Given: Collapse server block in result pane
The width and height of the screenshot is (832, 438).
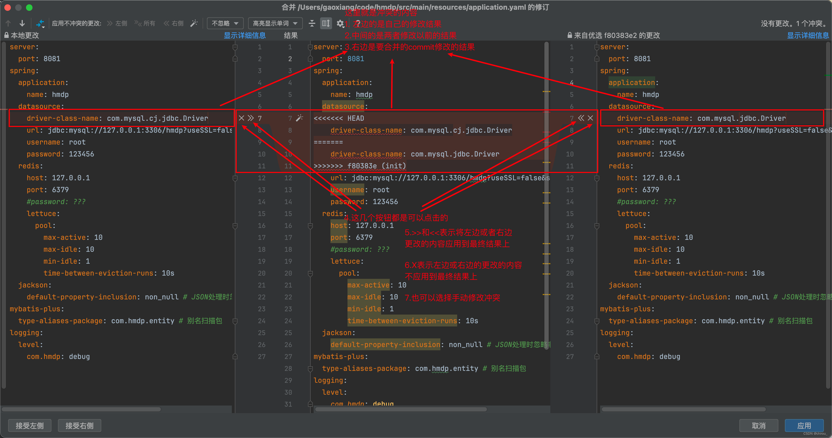Looking at the screenshot, I should (x=310, y=47).
